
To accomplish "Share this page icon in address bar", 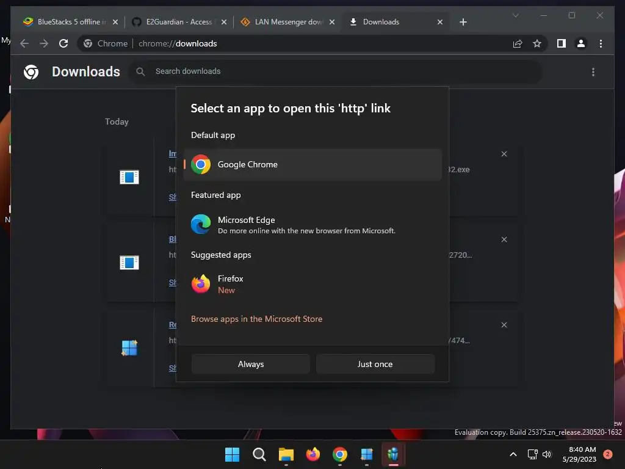I will tap(518, 43).
